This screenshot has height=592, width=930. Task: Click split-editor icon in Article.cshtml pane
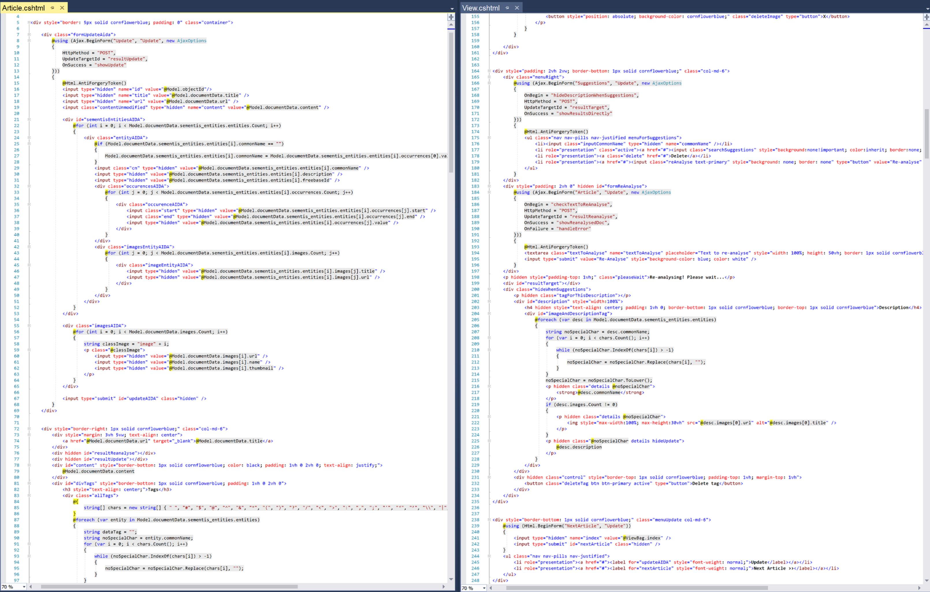451,17
